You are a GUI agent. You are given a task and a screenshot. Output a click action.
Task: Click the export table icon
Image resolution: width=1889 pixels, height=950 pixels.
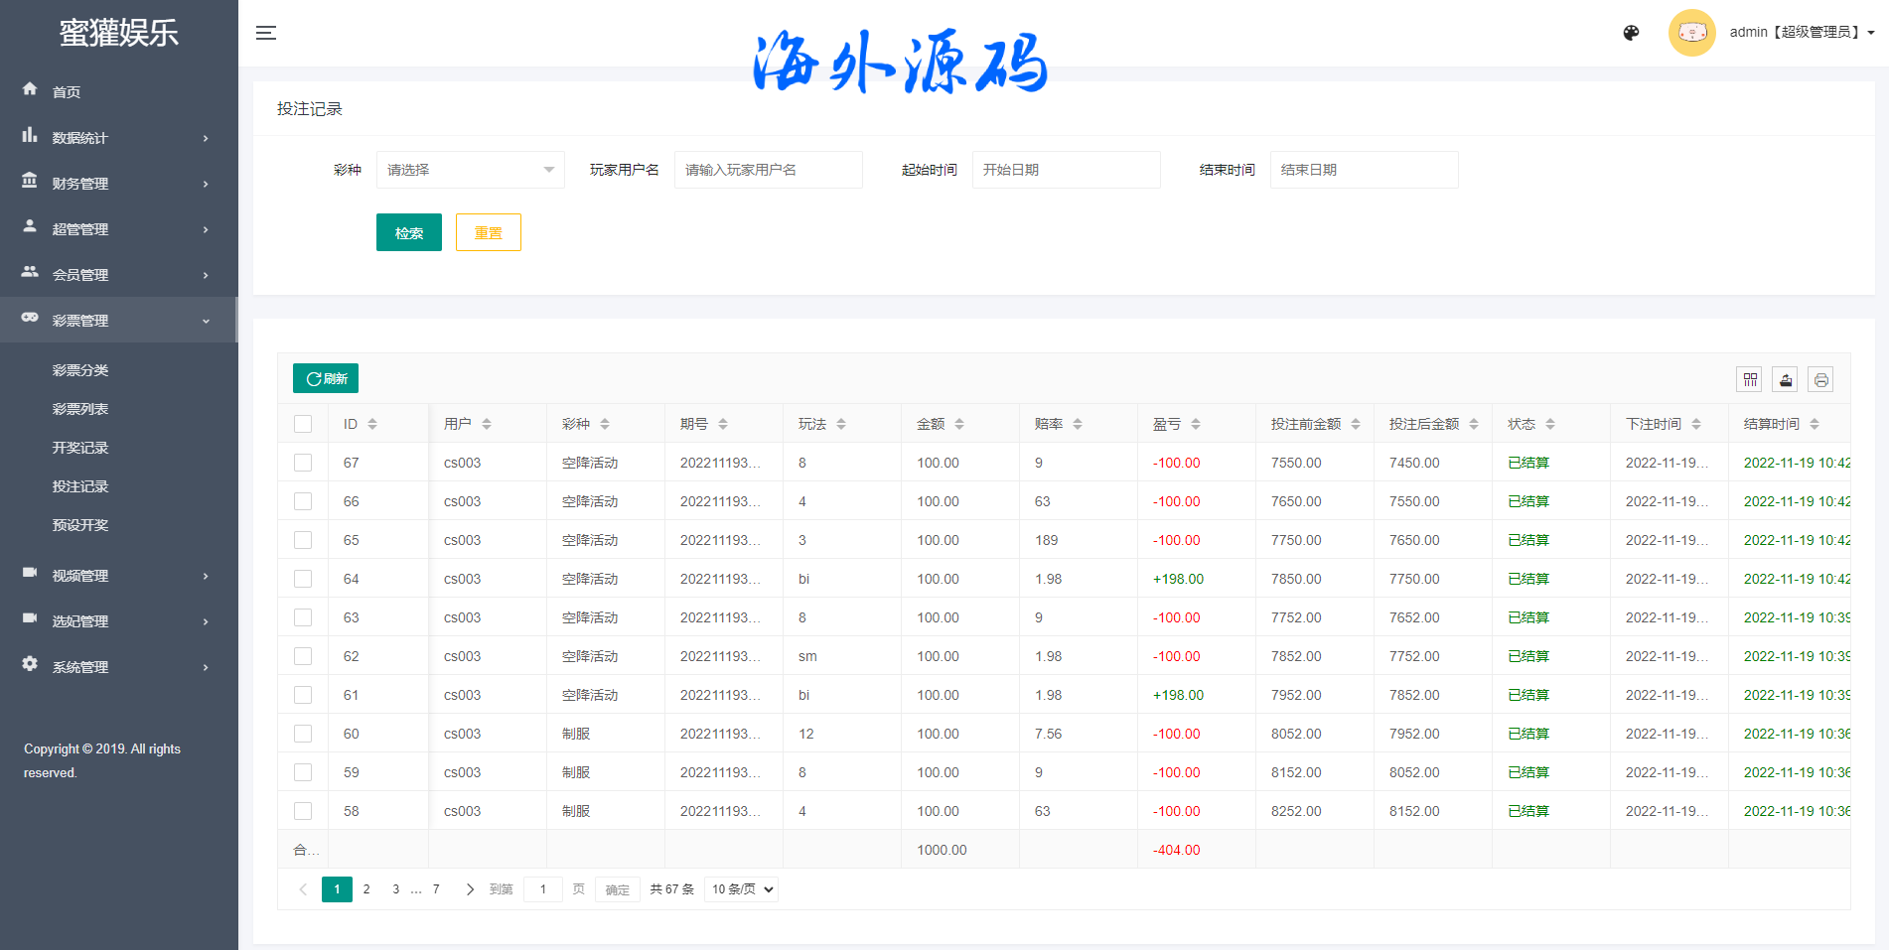1785,379
